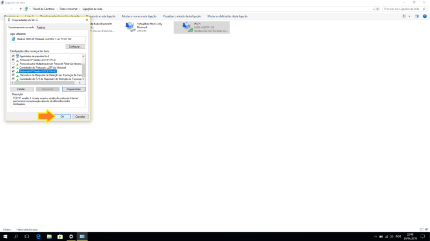Toggle the Protocolo IP Versão 6 checkbox

tap(13, 71)
